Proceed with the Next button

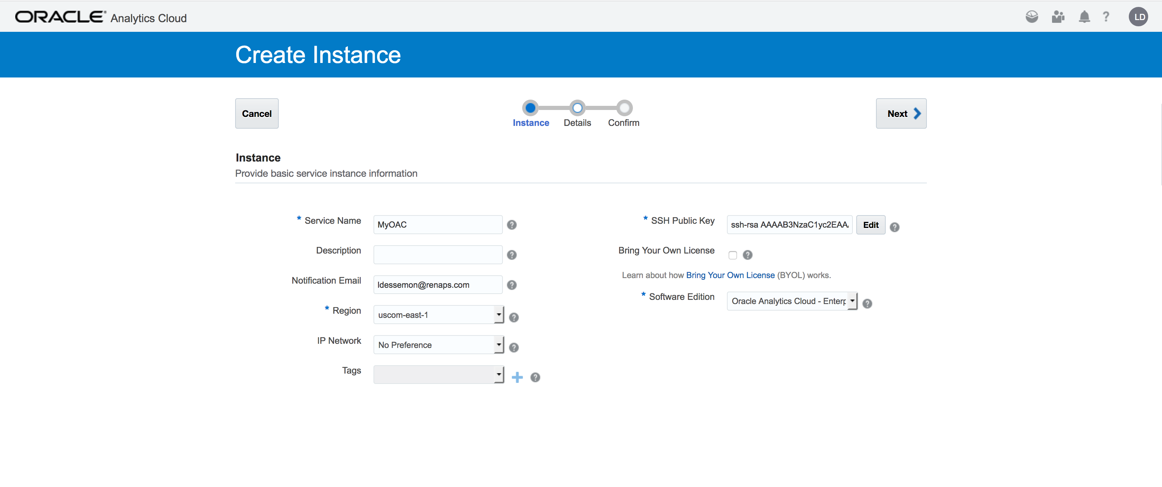point(901,113)
